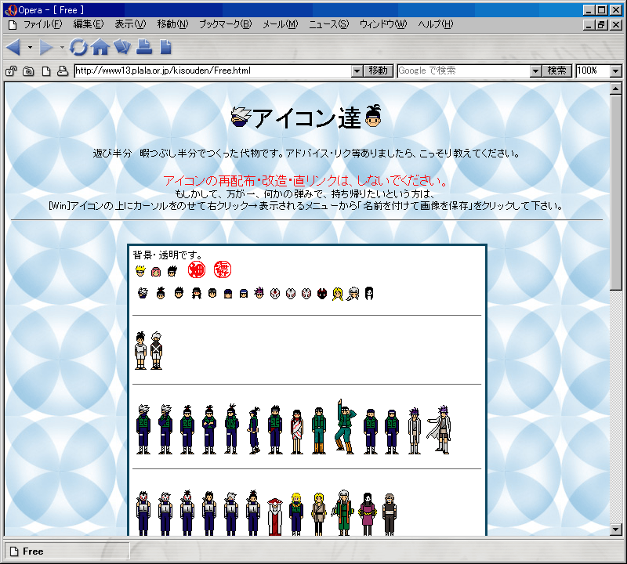Click the blonde sprite in beige coat
627x564 pixels.
click(x=319, y=514)
